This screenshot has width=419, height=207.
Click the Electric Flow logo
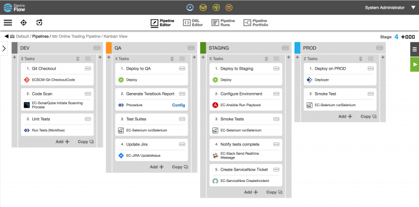(14, 8)
